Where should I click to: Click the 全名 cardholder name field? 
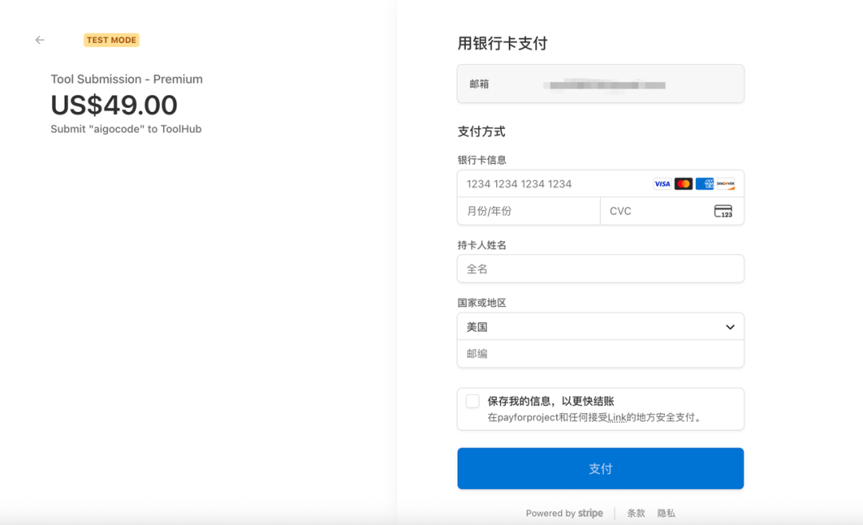[x=599, y=268]
